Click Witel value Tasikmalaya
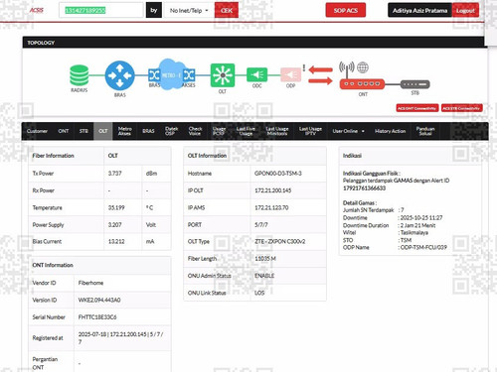The width and height of the screenshot is (497, 372). pos(414,233)
